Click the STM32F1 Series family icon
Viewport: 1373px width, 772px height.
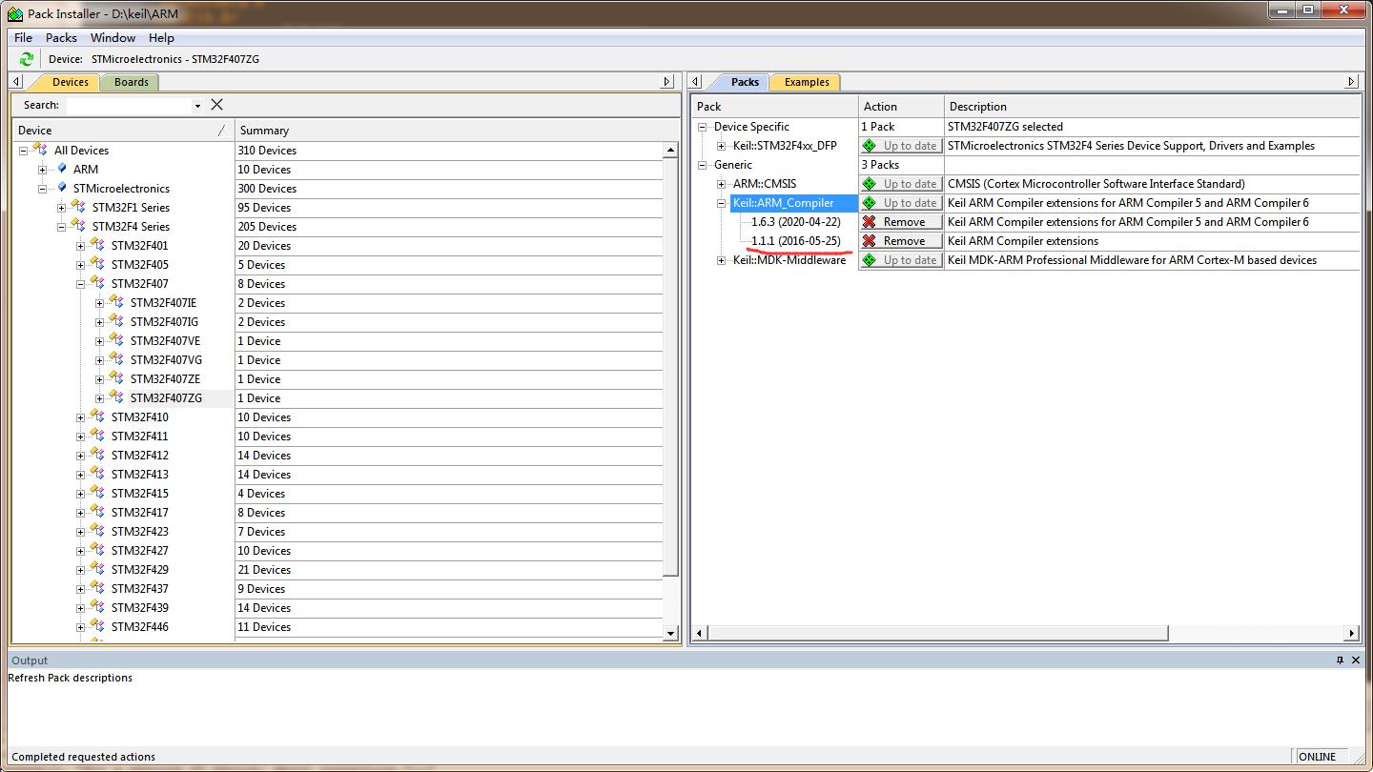tap(78, 207)
